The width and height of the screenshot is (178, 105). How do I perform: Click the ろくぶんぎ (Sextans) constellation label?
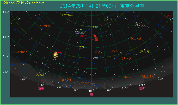[x=136, y=39]
